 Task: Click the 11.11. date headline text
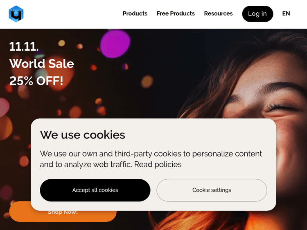[x=24, y=46]
